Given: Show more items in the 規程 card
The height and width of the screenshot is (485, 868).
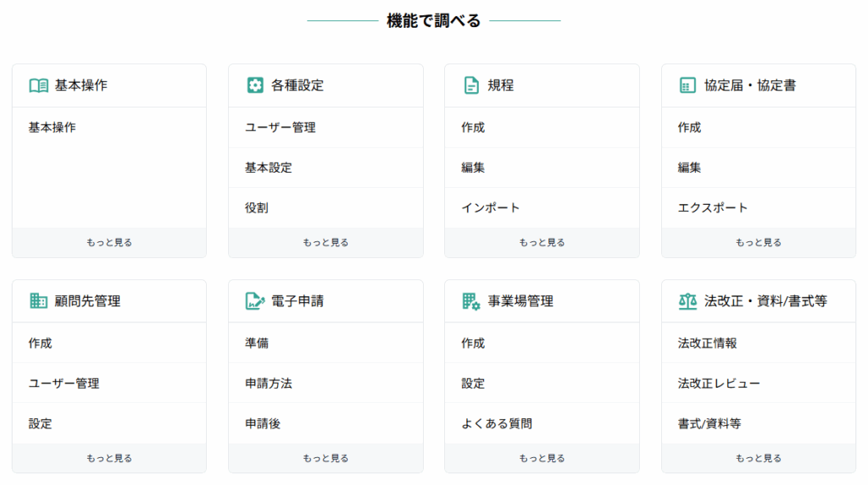Looking at the screenshot, I should 542,242.
